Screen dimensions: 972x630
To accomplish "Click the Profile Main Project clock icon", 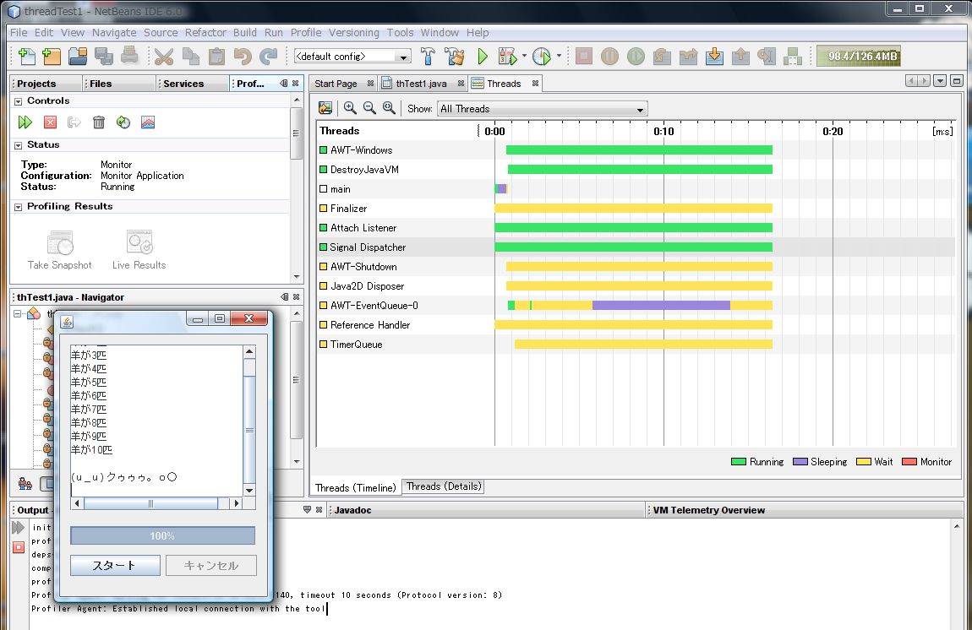I will (x=542, y=57).
